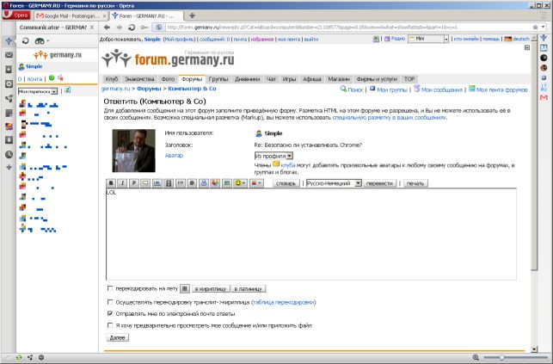
Task: Click the Далее submit button
Action: tap(118, 337)
